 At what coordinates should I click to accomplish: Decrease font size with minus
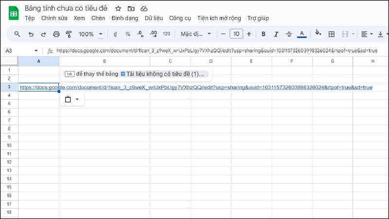223,34
